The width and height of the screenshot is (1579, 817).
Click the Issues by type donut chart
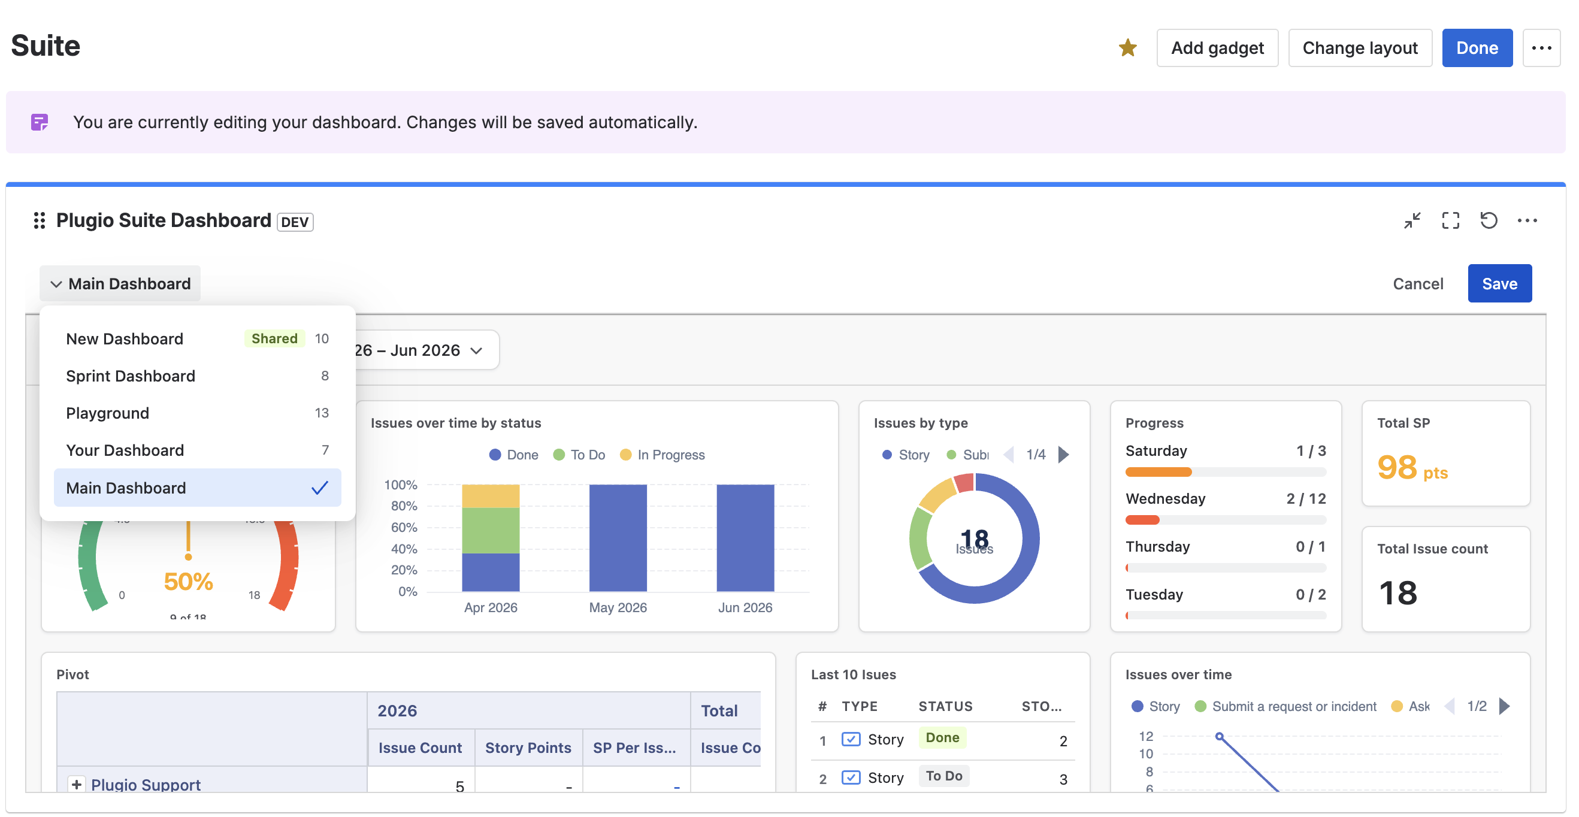click(974, 538)
